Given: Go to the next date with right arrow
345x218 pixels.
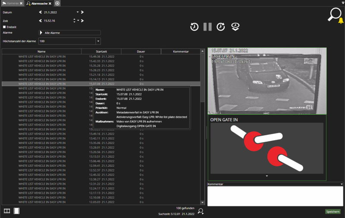Looking at the screenshot, I should pos(82,12).
